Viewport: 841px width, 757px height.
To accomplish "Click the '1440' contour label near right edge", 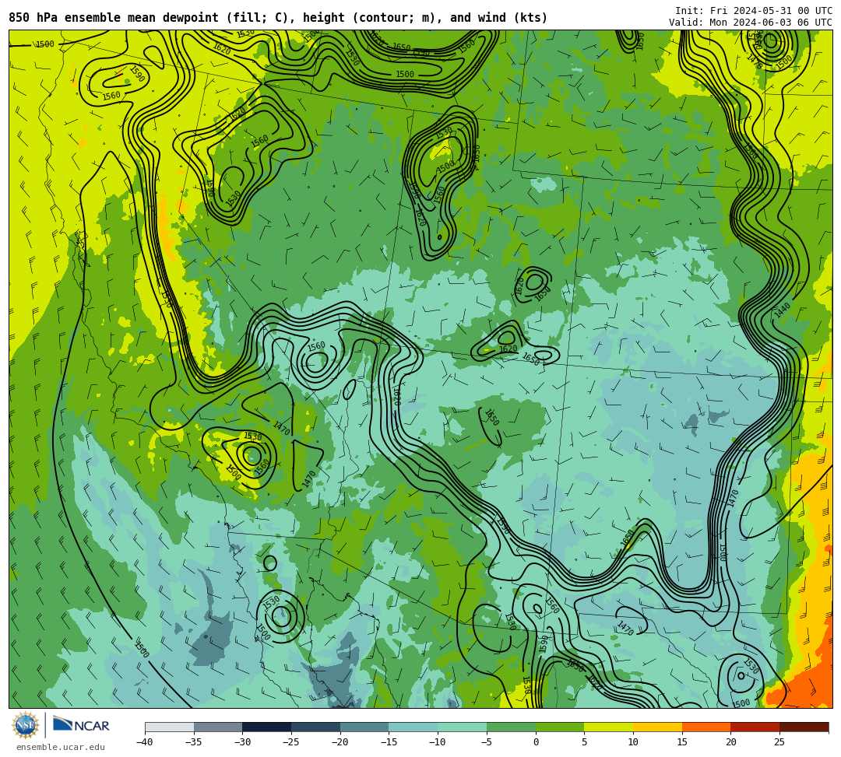I will (x=782, y=310).
